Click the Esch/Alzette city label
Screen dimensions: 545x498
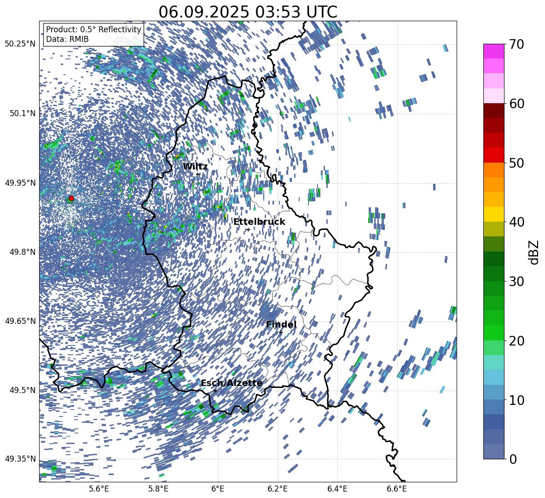point(232,383)
